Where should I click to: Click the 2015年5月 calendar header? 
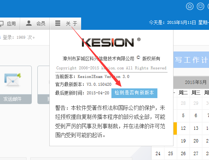tap(196, 82)
